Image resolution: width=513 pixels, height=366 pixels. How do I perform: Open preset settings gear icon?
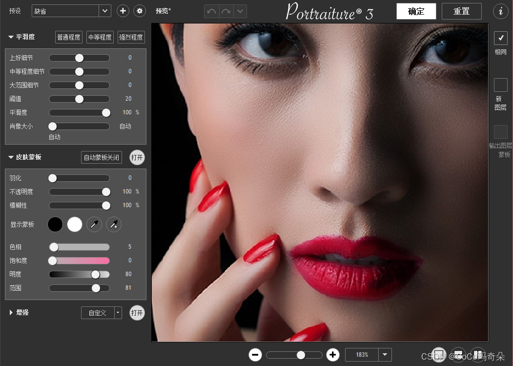[140, 11]
